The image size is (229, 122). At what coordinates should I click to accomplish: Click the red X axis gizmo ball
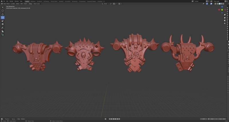pos(219,10)
